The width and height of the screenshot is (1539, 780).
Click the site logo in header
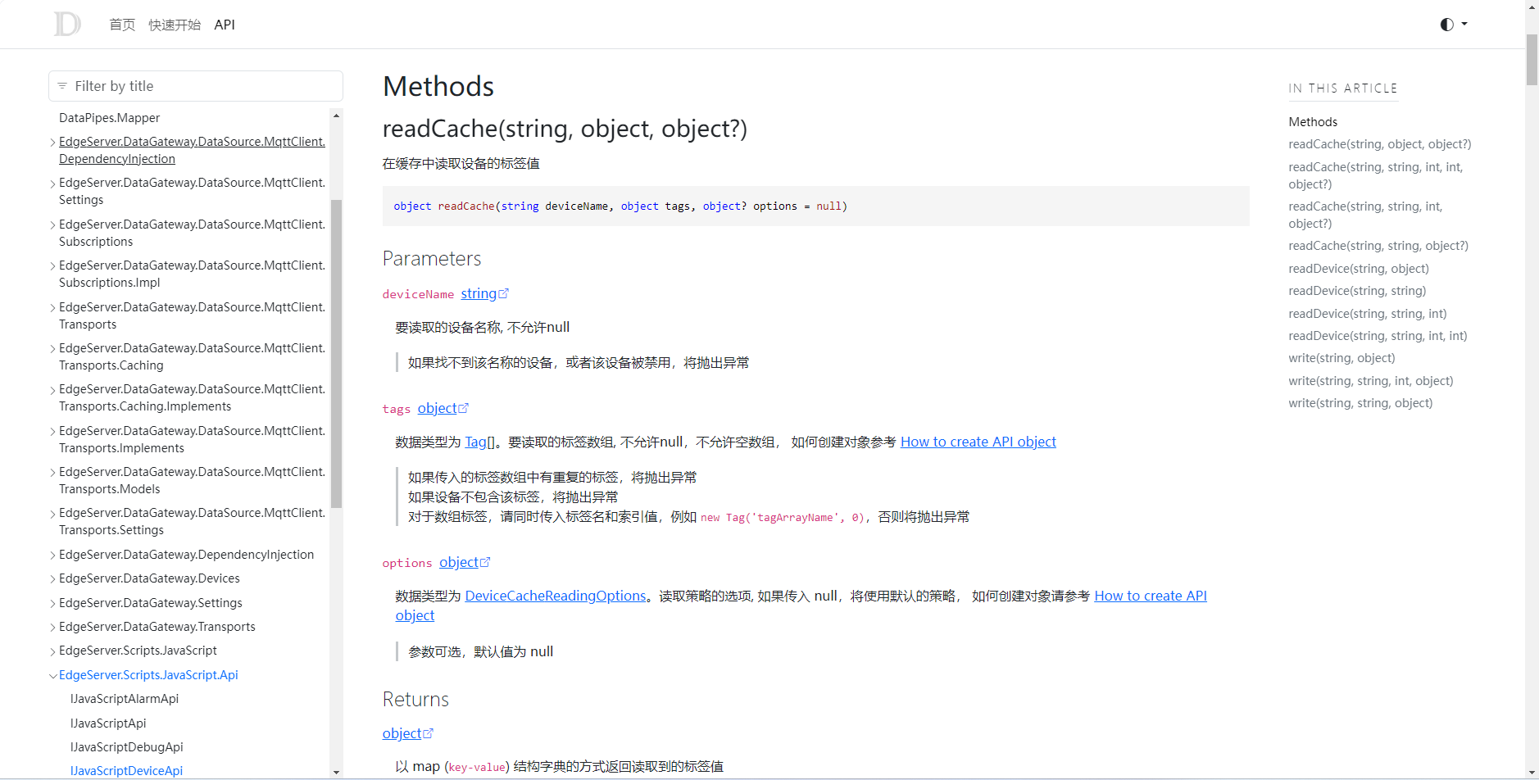67,25
